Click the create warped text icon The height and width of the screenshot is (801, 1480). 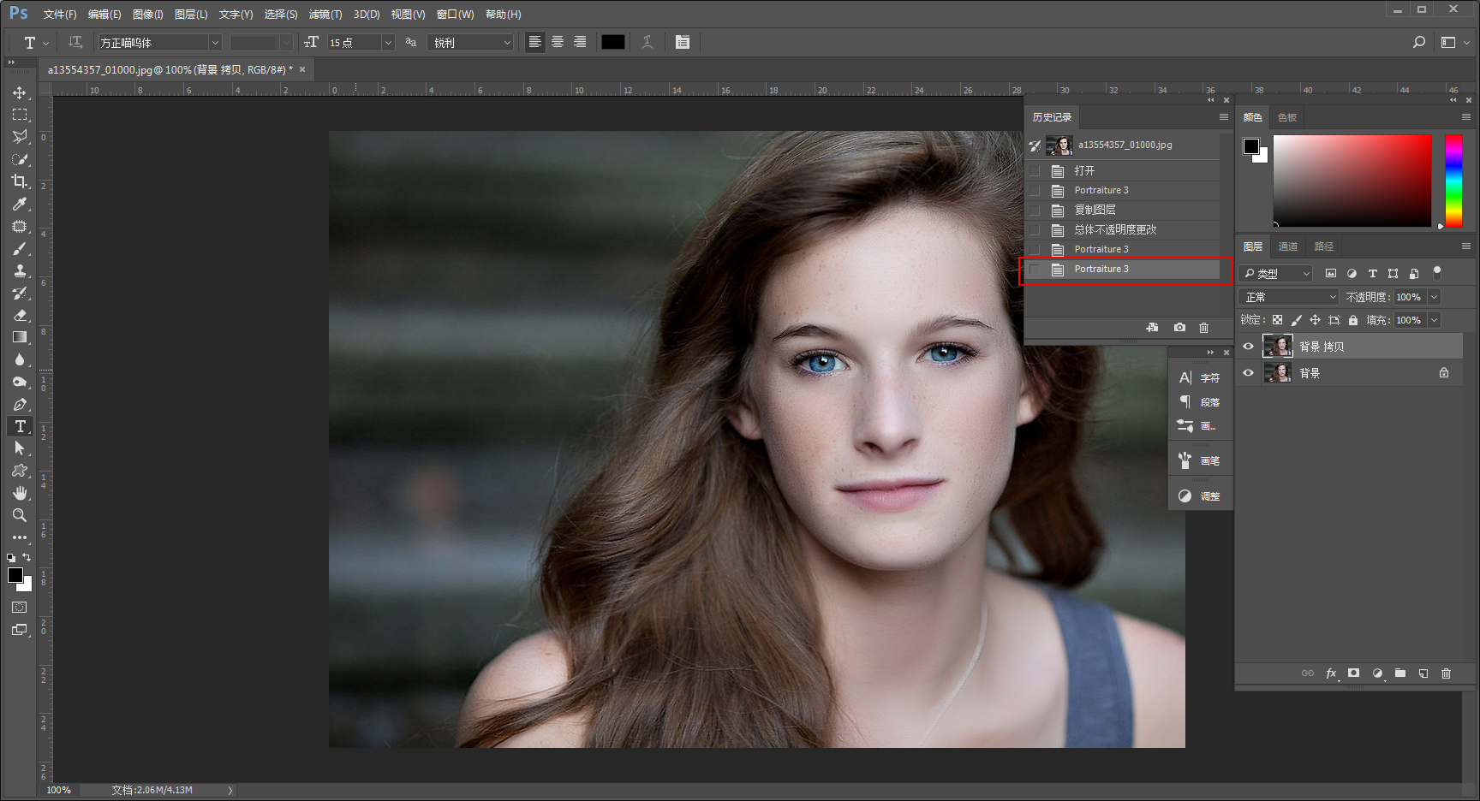click(647, 42)
